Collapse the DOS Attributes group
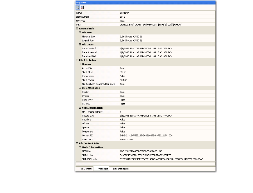 click(80, 88)
